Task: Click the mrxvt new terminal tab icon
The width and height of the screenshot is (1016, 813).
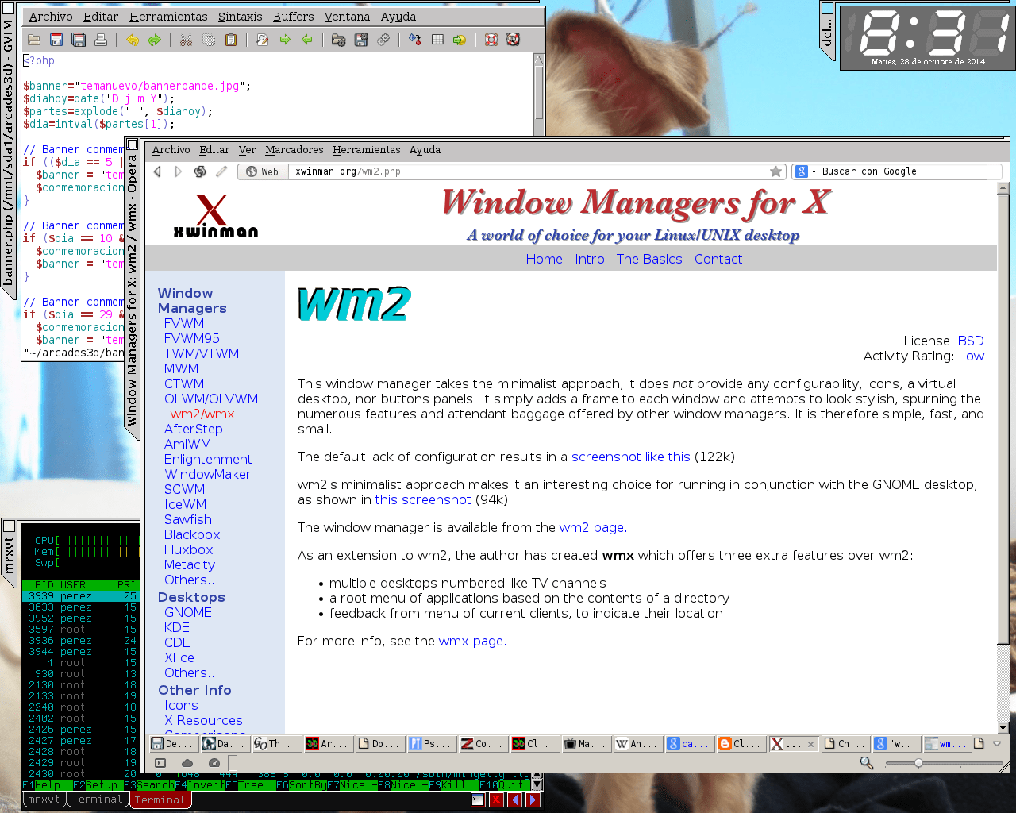Action: point(478,800)
